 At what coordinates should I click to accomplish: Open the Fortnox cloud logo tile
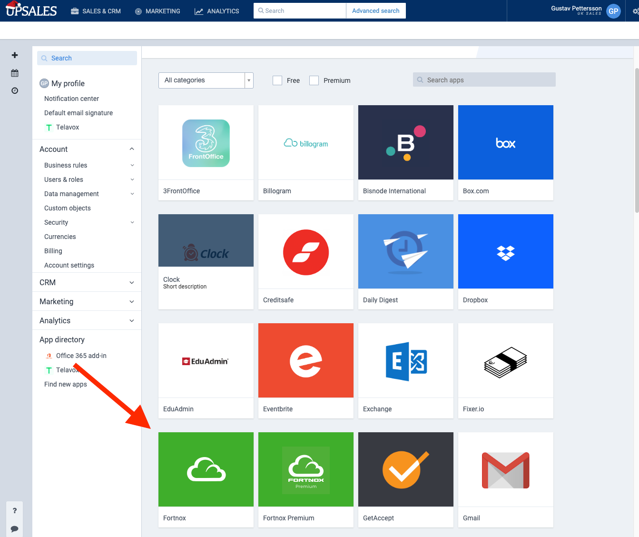(x=206, y=469)
